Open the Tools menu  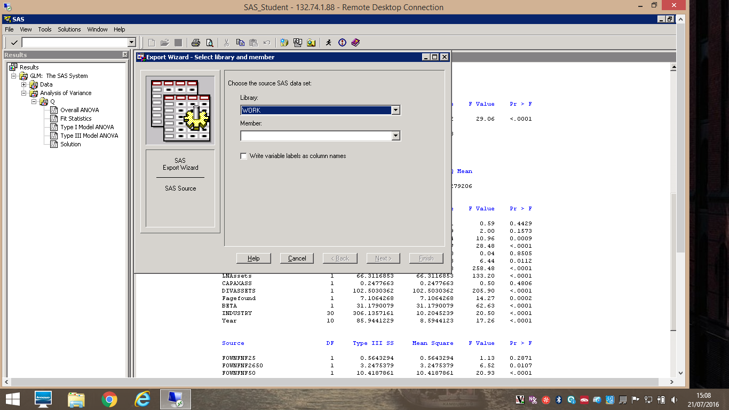[45, 29]
